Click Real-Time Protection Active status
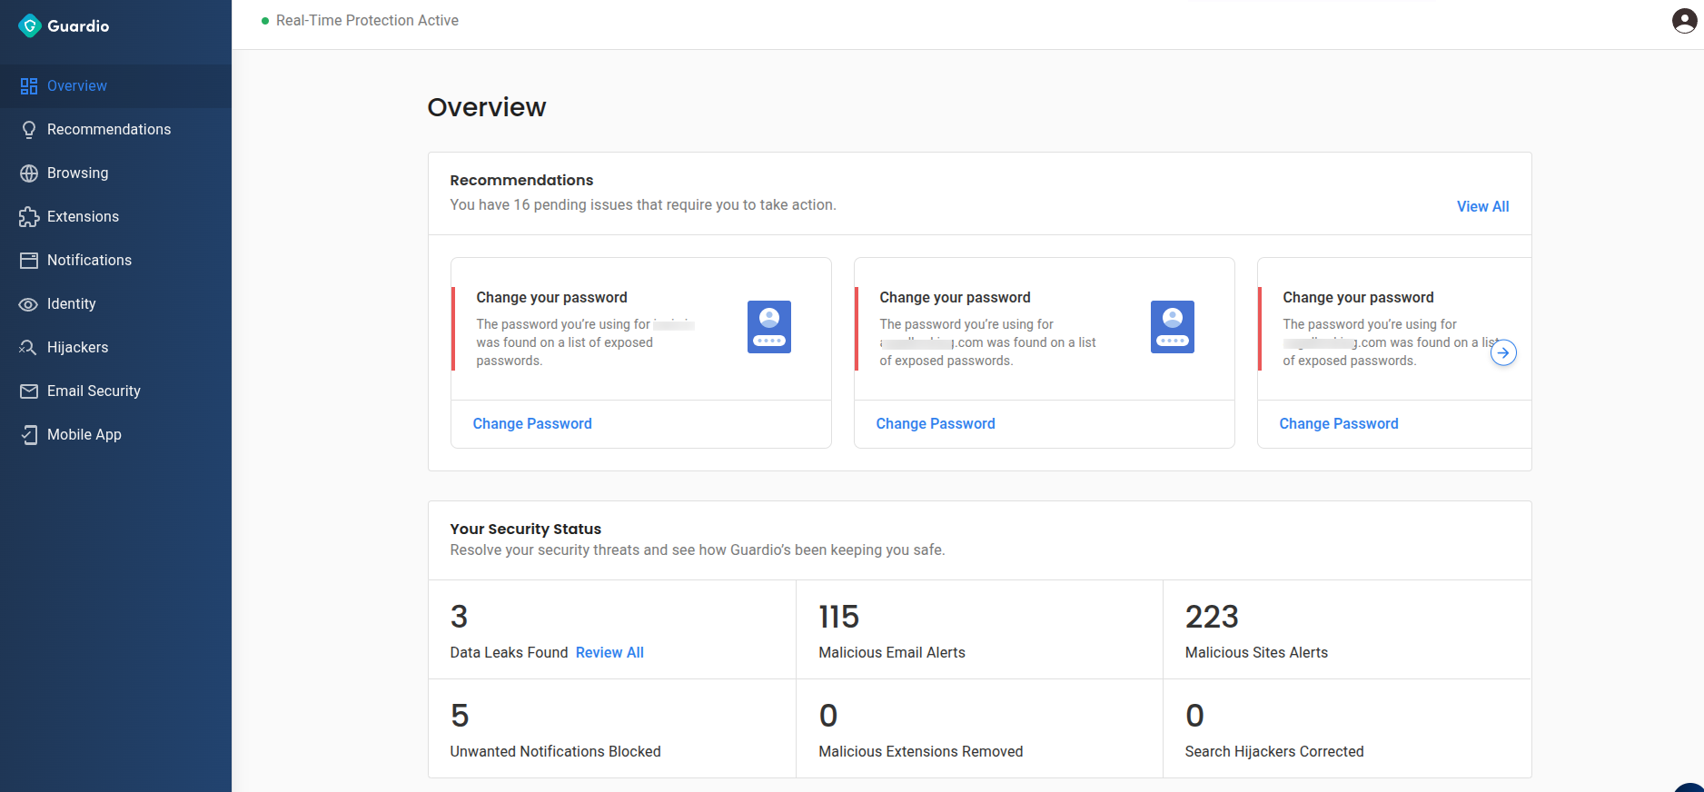The image size is (1704, 792). click(x=367, y=21)
